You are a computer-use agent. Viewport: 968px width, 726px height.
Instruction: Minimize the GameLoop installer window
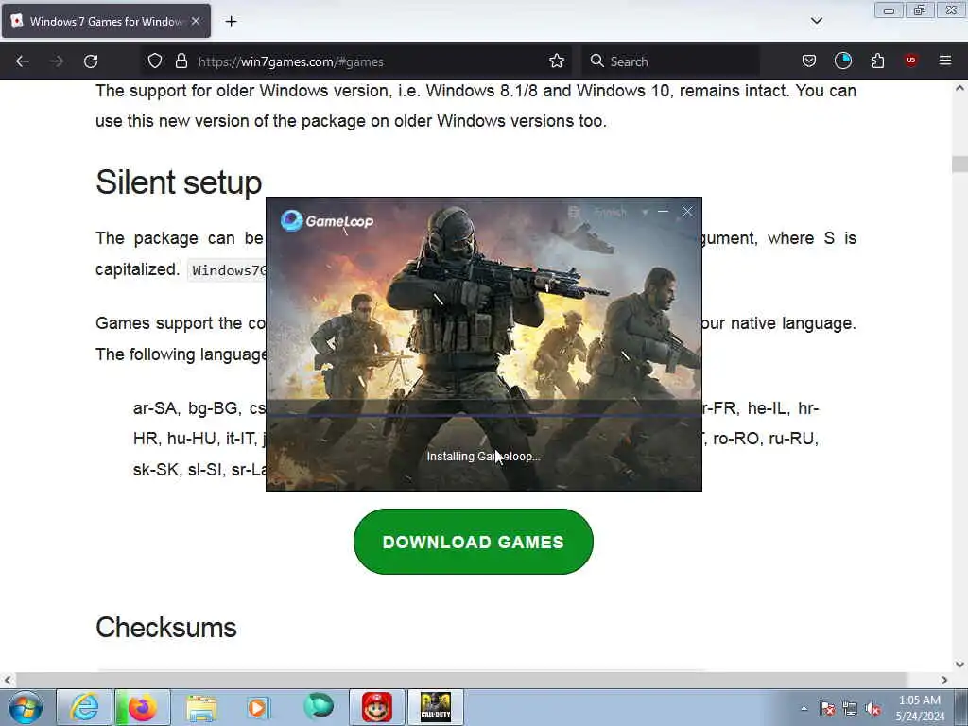coord(663,212)
